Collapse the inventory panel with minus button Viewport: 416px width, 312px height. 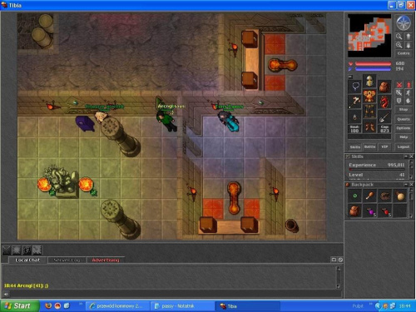pyautogui.click(x=350, y=77)
